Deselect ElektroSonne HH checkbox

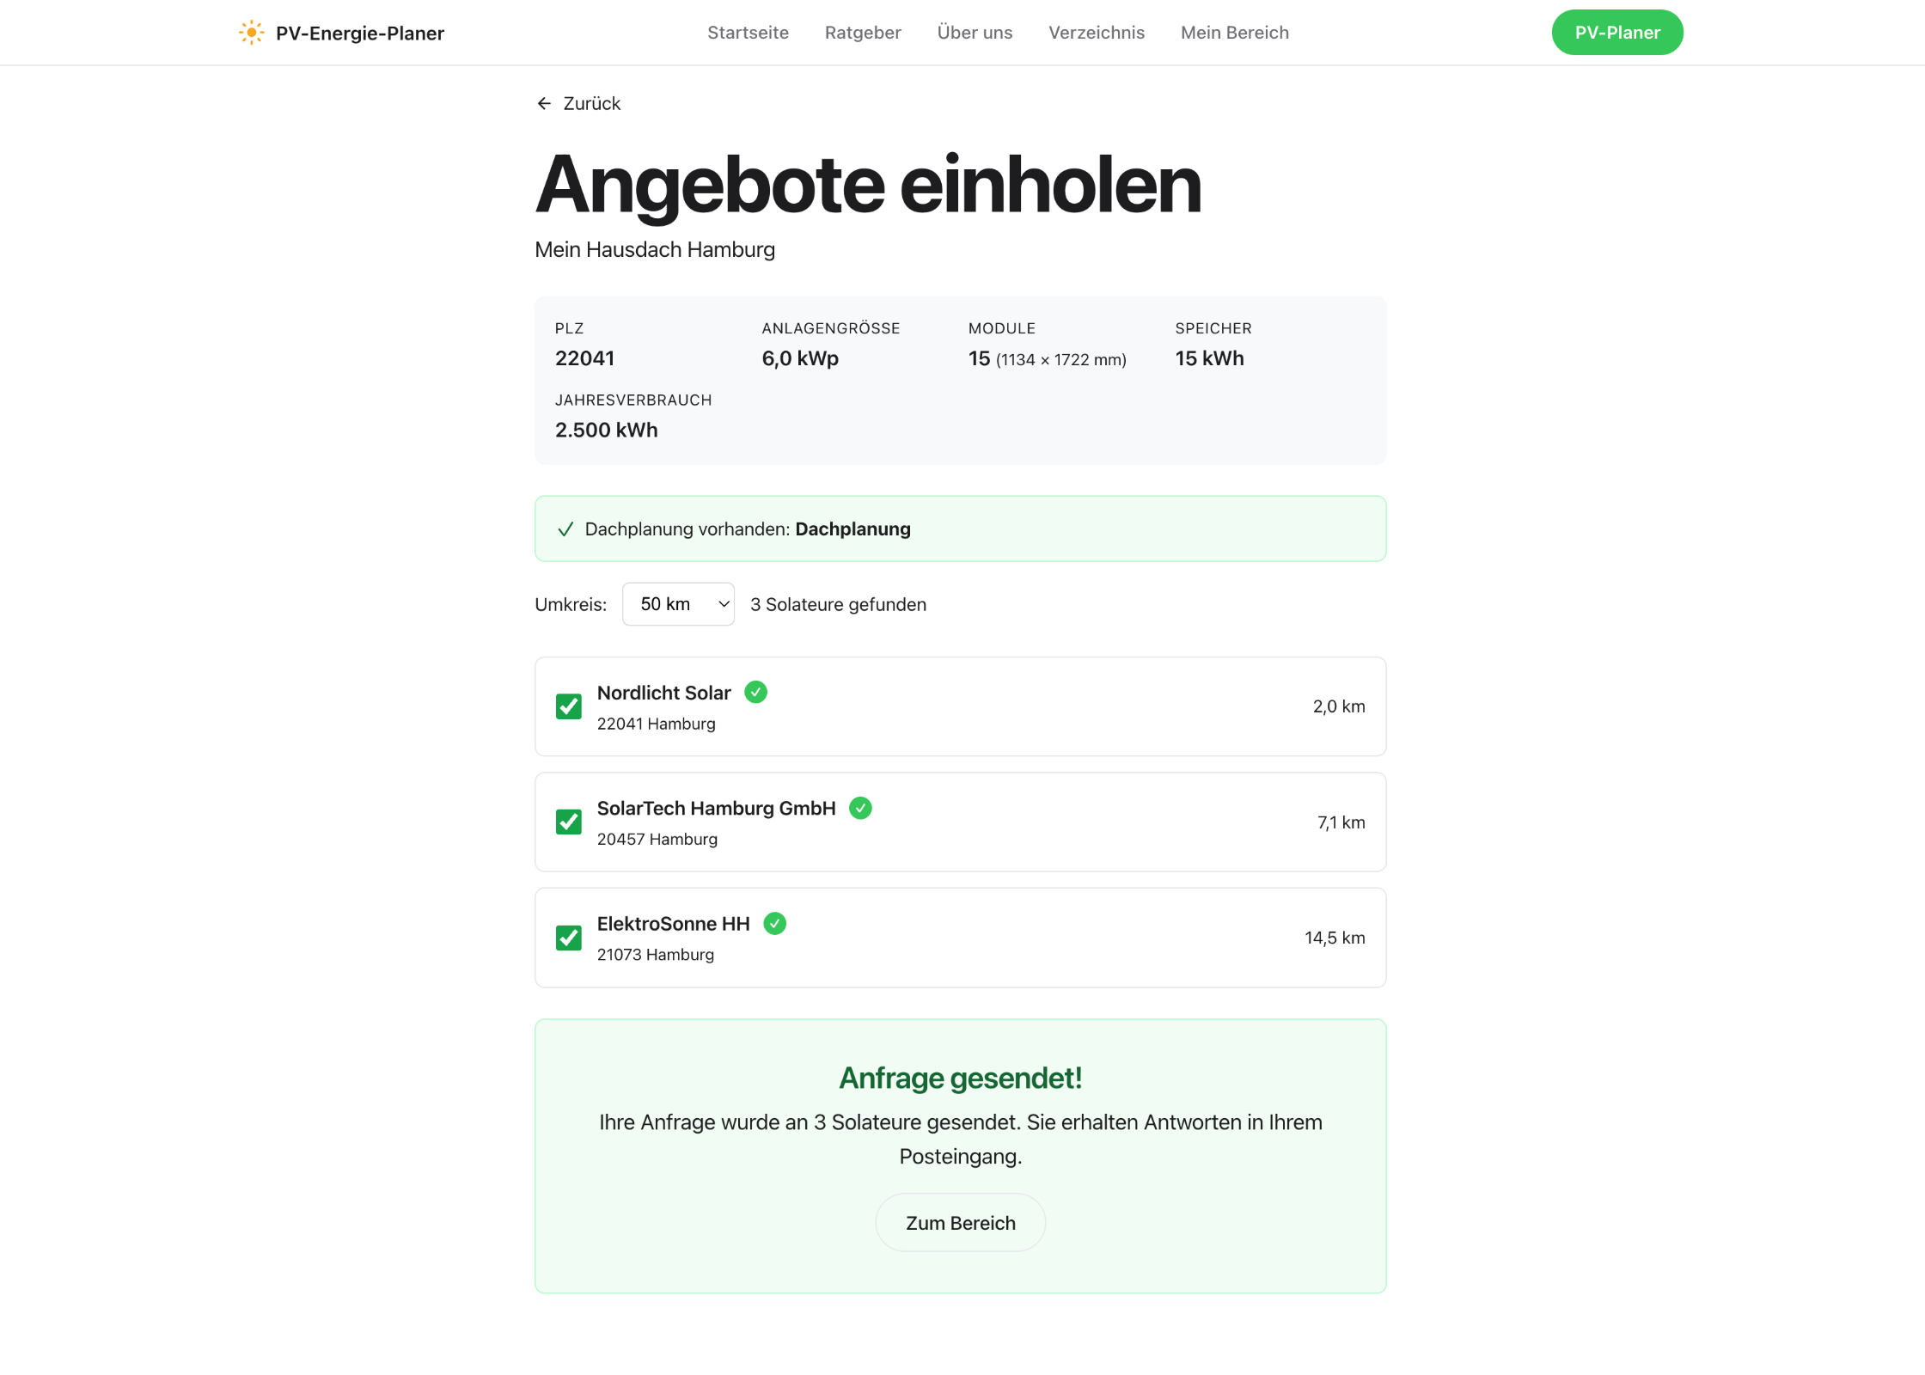pyautogui.click(x=568, y=938)
